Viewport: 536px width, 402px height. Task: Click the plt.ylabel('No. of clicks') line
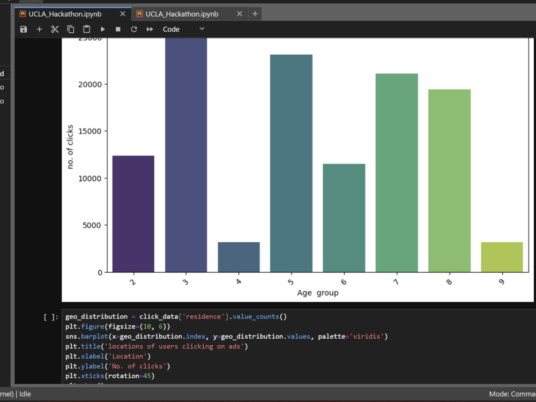(117, 366)
